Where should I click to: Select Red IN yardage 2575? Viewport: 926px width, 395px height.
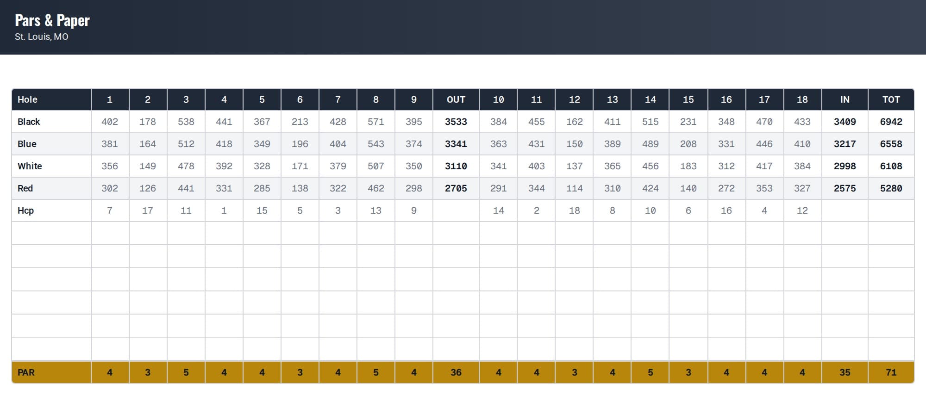[x=845, y=188]
